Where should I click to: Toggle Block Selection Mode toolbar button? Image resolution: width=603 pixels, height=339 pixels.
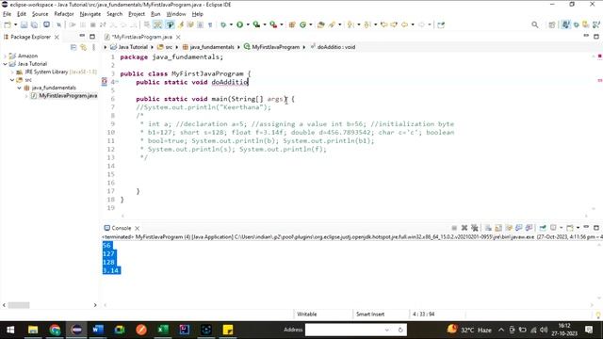coord(200,24)
